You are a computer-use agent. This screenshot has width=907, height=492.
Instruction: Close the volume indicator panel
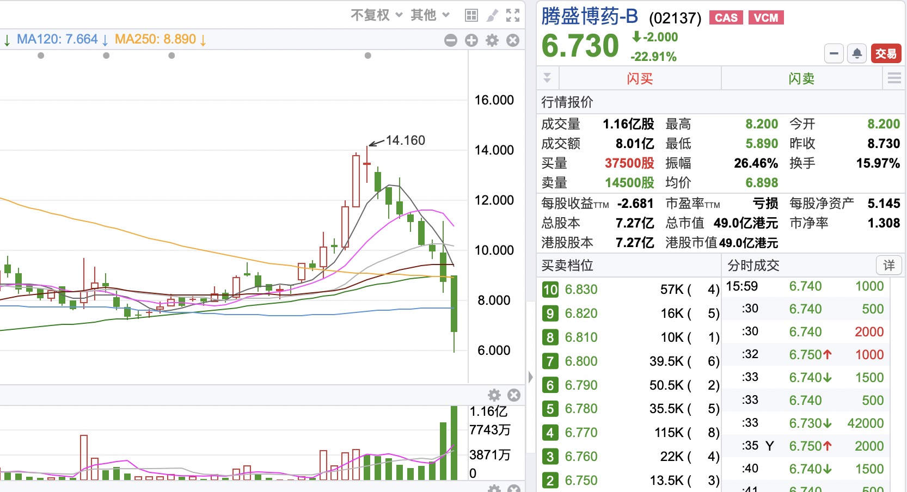pyautogui.click(x=514, y=395)
